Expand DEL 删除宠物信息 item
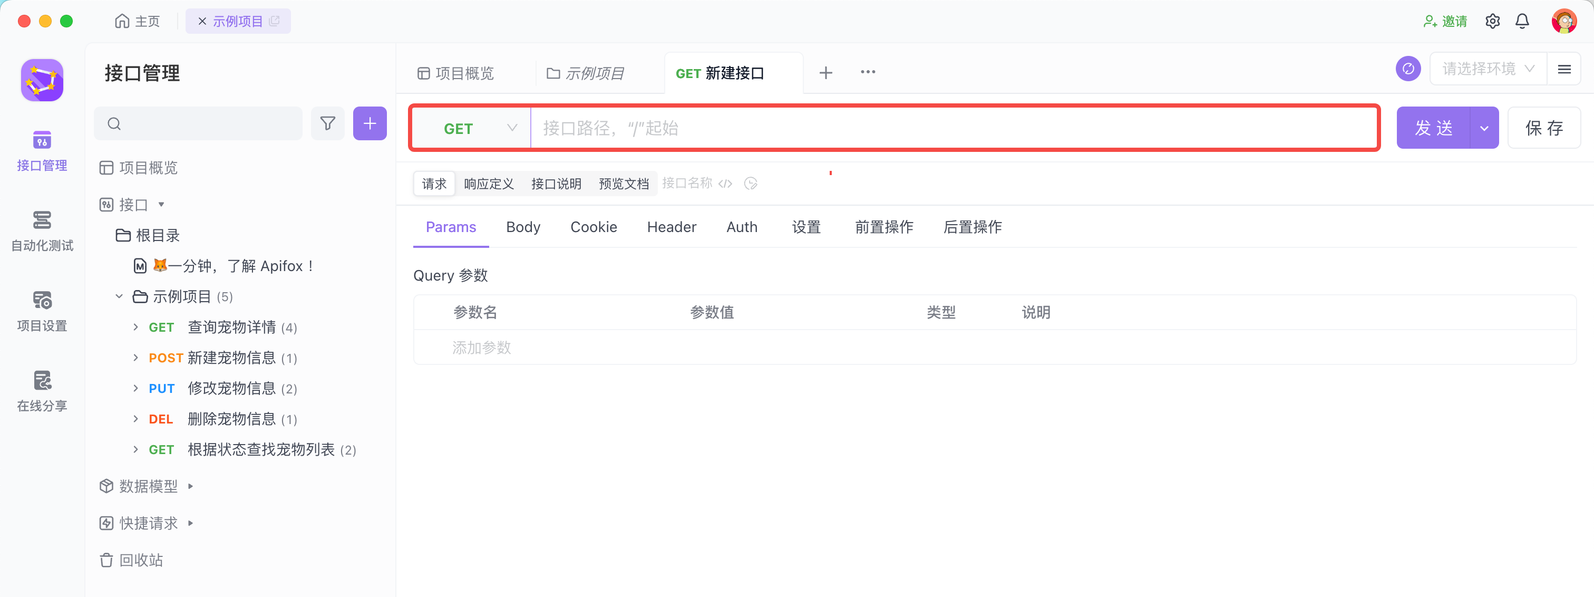 coord(135,419)
